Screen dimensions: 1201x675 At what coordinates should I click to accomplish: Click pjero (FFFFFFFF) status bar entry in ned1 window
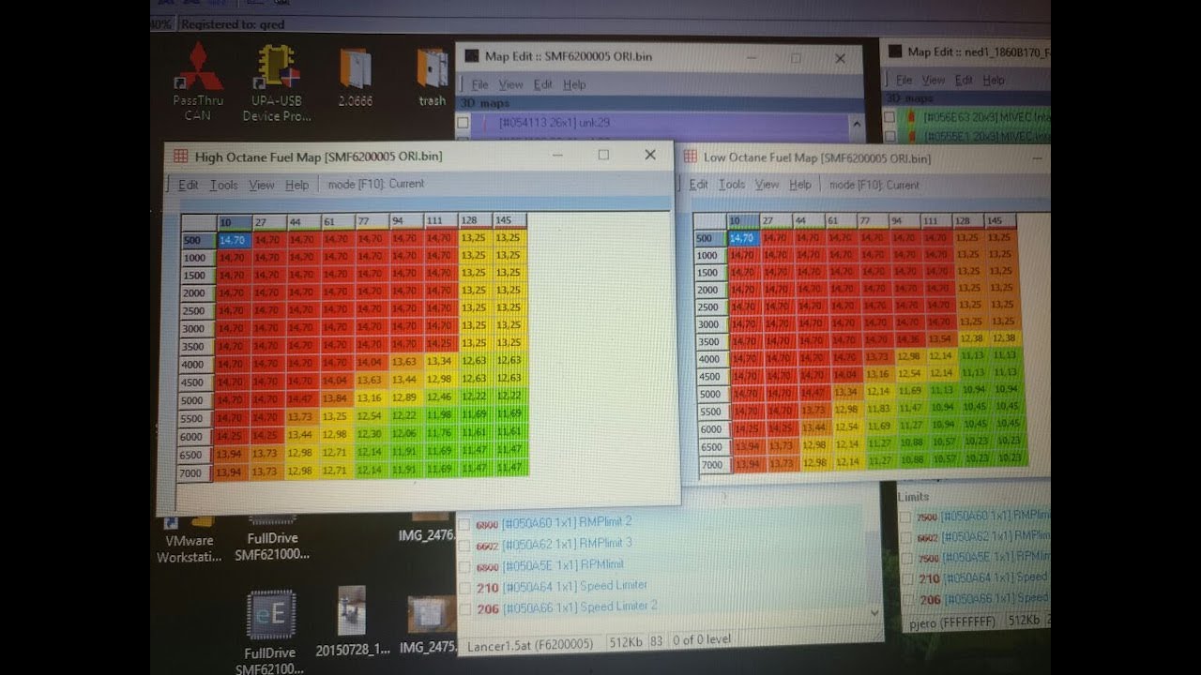(x=953, y=621)
